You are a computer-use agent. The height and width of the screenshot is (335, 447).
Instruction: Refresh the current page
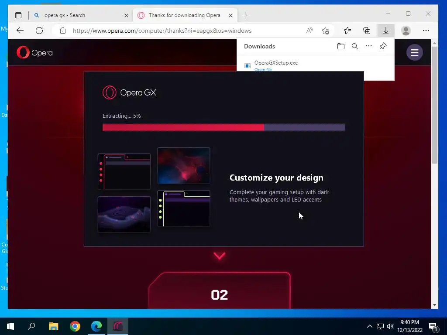coord(39,31)
